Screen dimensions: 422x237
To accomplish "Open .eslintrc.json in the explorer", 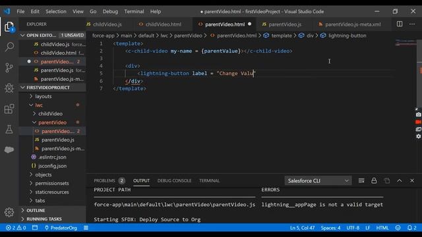I will click(x=52, y=157).
